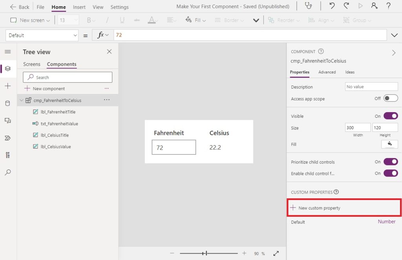402x260 pixels.
Task: Switch to the Screens tab
Action: point(32,64)
